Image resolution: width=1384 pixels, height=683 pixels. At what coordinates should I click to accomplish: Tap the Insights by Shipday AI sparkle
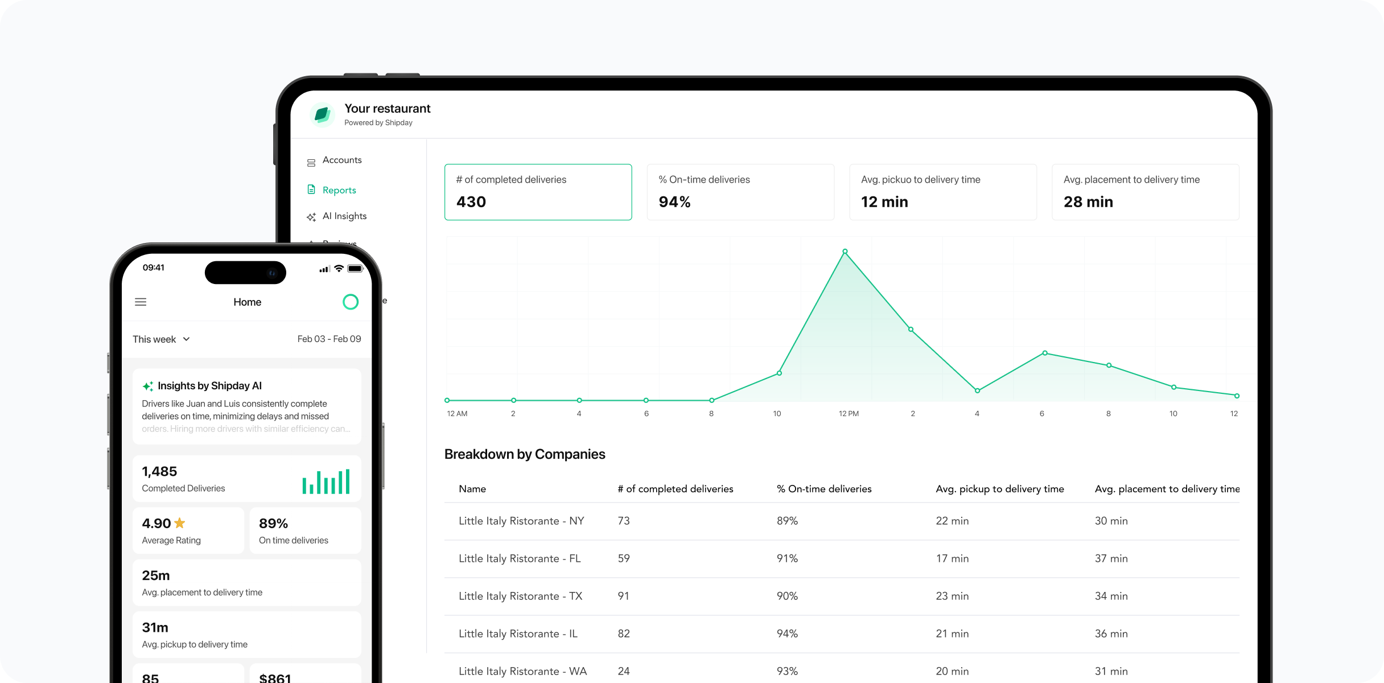[147, 386]
